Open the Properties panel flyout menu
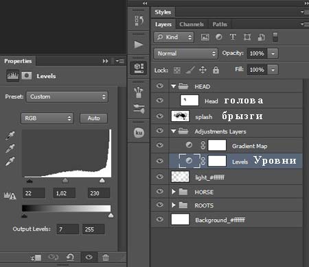The height and width of the screenshot is (267, 309). (x=120, y=61)
